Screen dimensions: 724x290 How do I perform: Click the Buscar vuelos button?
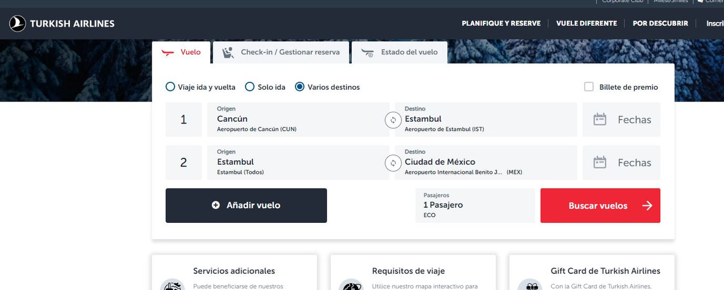pos(600,205)
